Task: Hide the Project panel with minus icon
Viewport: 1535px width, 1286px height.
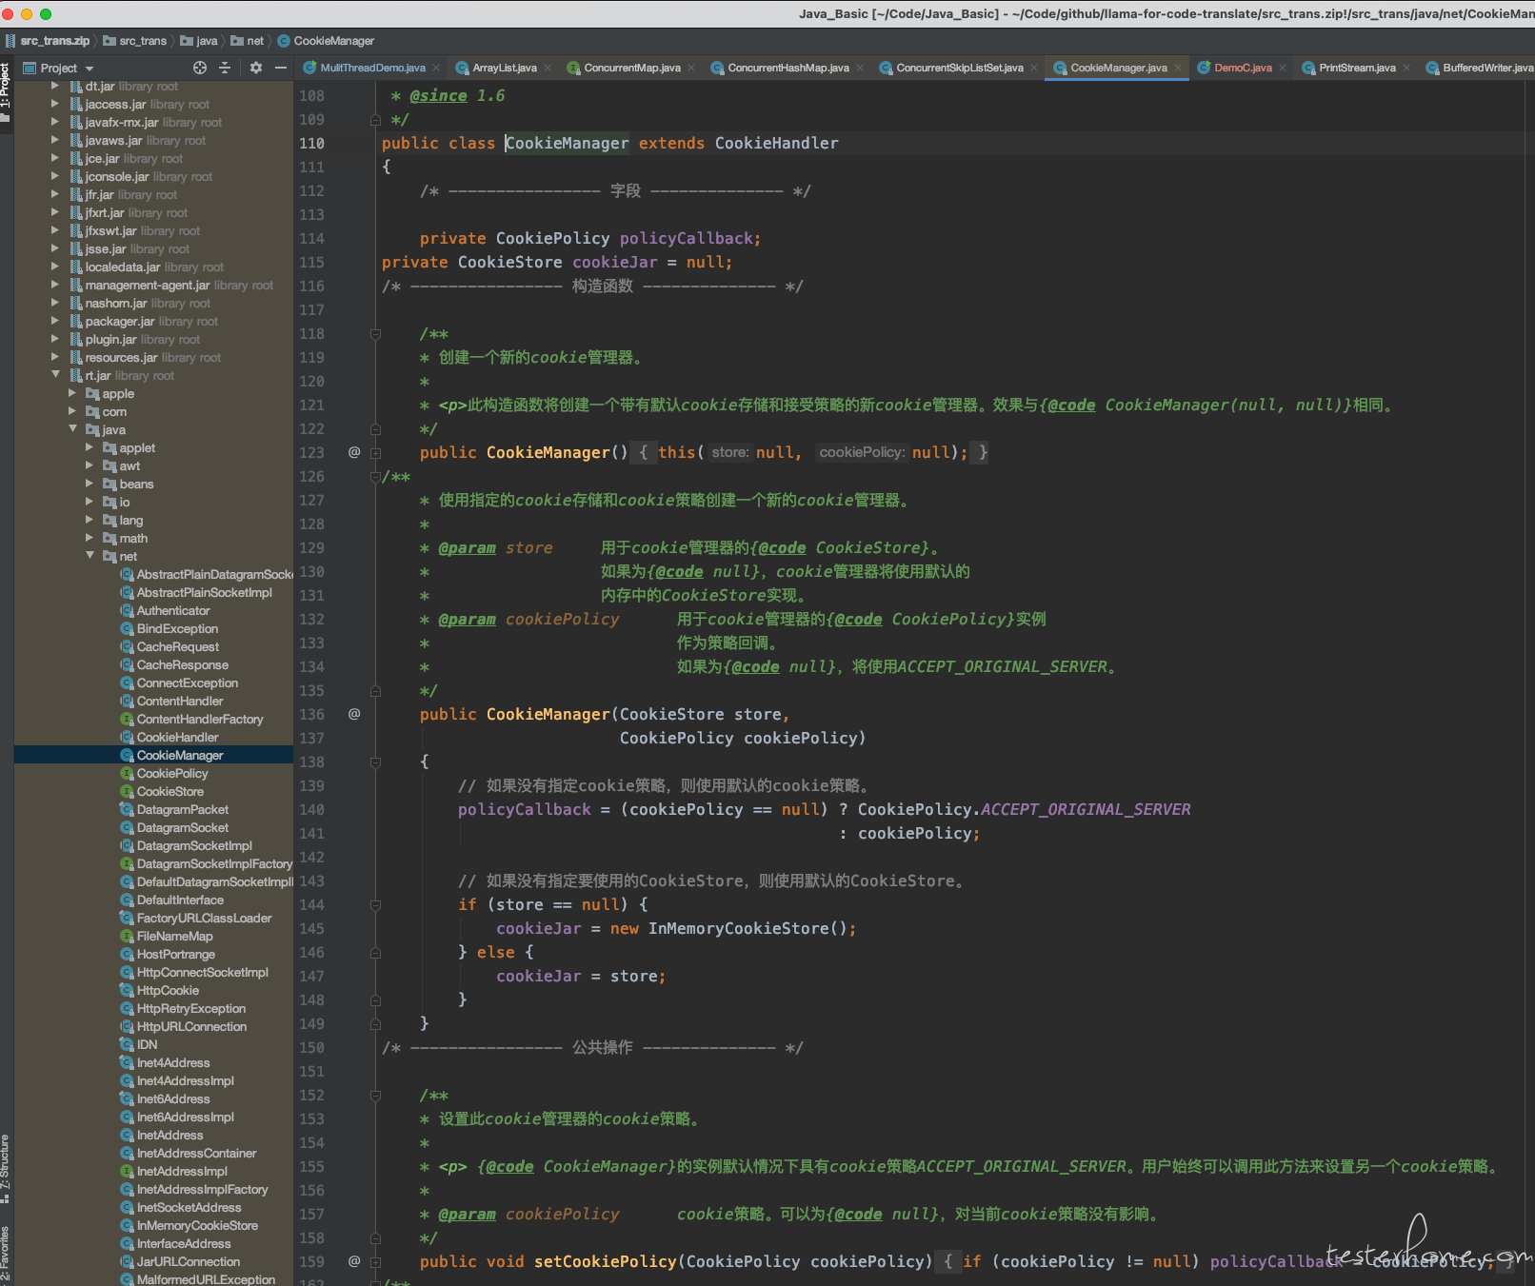Action: (x=281, y=68)
